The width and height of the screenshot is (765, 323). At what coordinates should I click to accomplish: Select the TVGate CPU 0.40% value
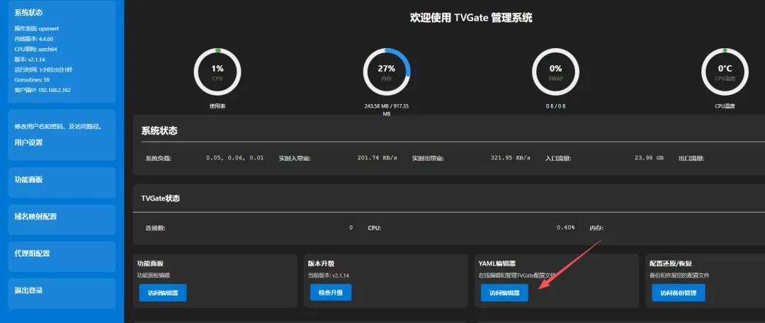565,228
